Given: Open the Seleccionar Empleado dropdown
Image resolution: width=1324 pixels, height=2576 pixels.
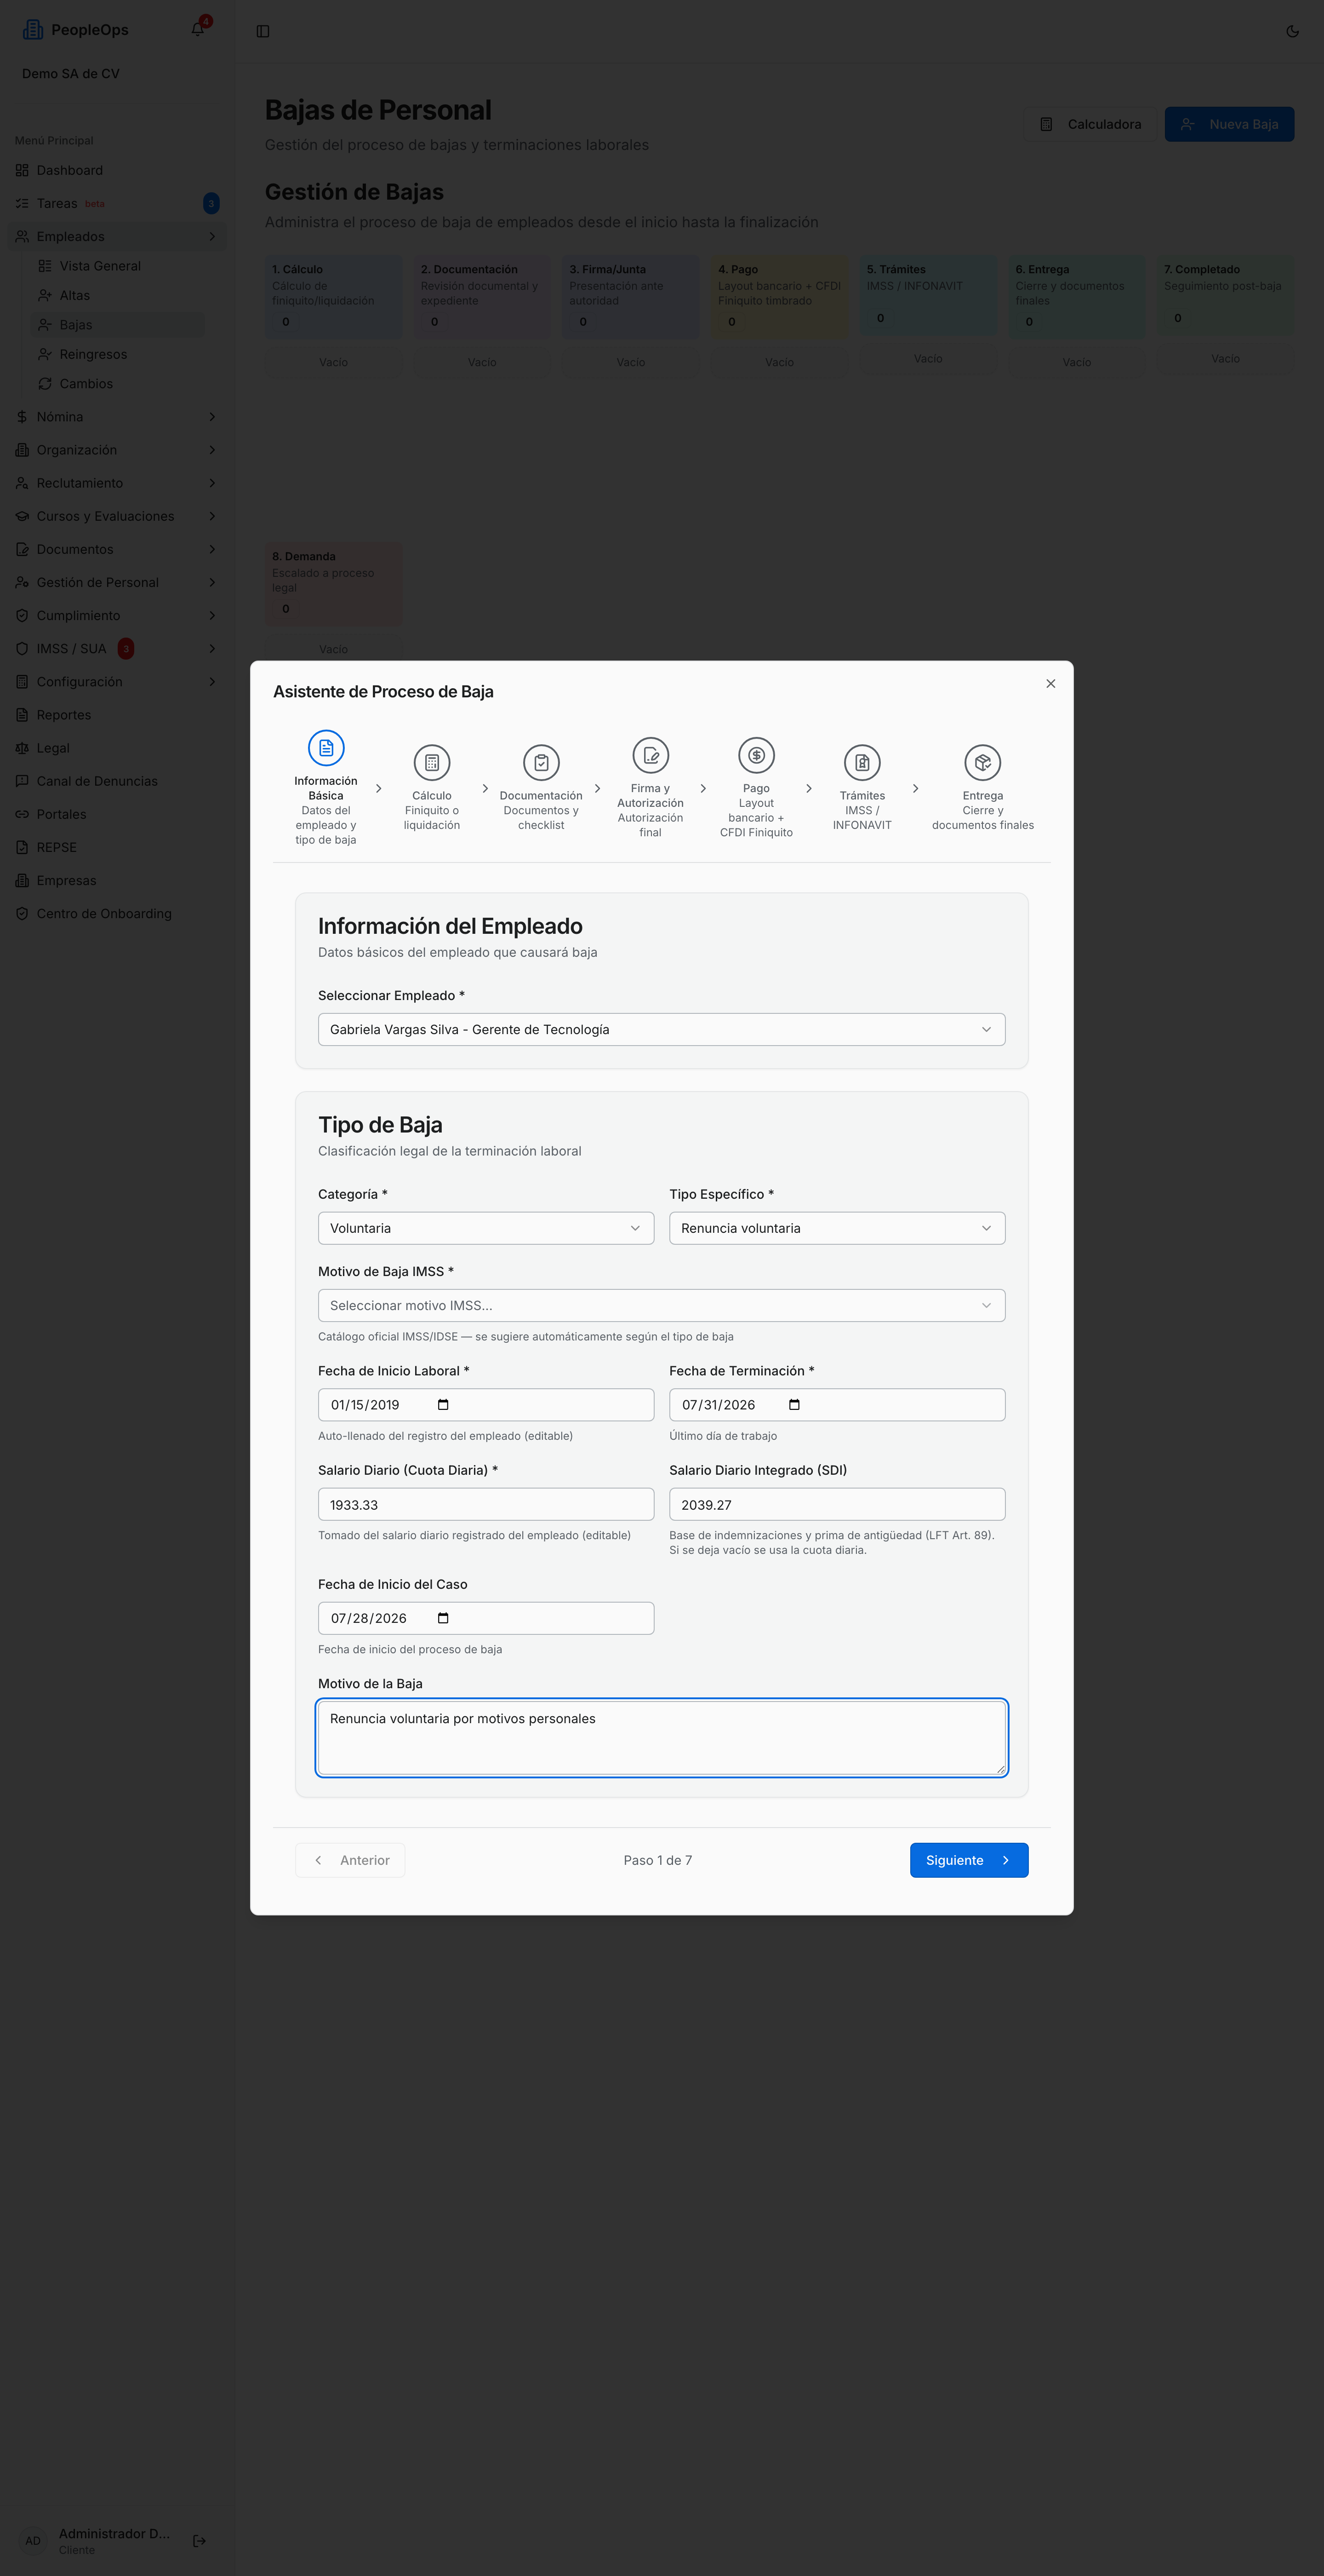Looking at the screenshot, I should (x=662, y=1029).
